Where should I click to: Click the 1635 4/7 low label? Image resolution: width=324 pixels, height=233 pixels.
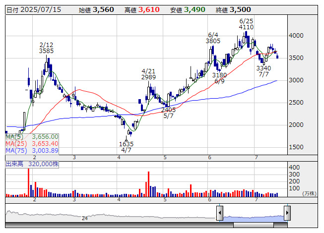126,147
